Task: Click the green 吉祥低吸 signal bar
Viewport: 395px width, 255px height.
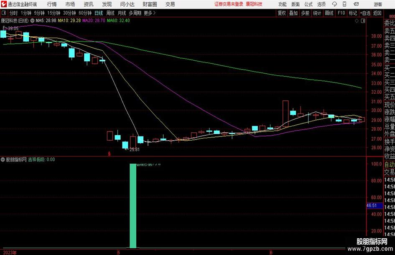Action: (x=133, y=206)
